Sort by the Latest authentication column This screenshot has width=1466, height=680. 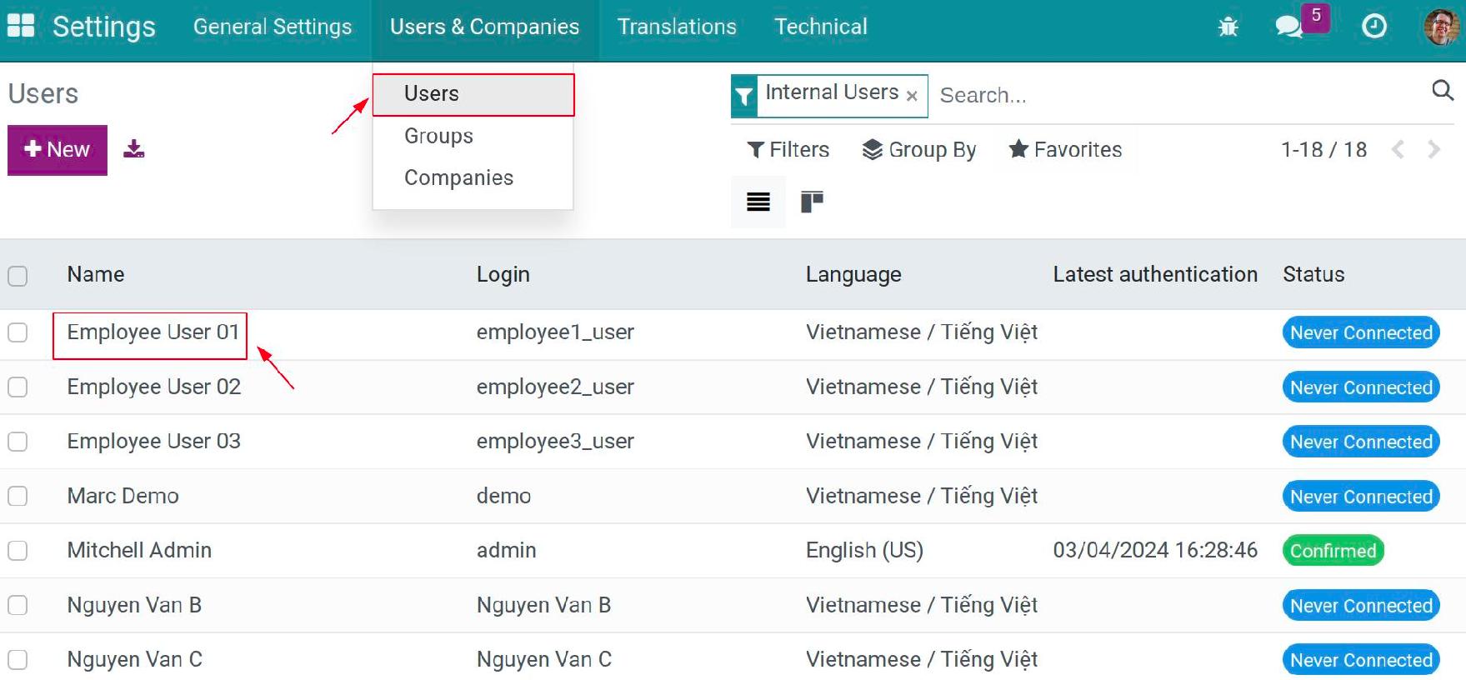1154,275
